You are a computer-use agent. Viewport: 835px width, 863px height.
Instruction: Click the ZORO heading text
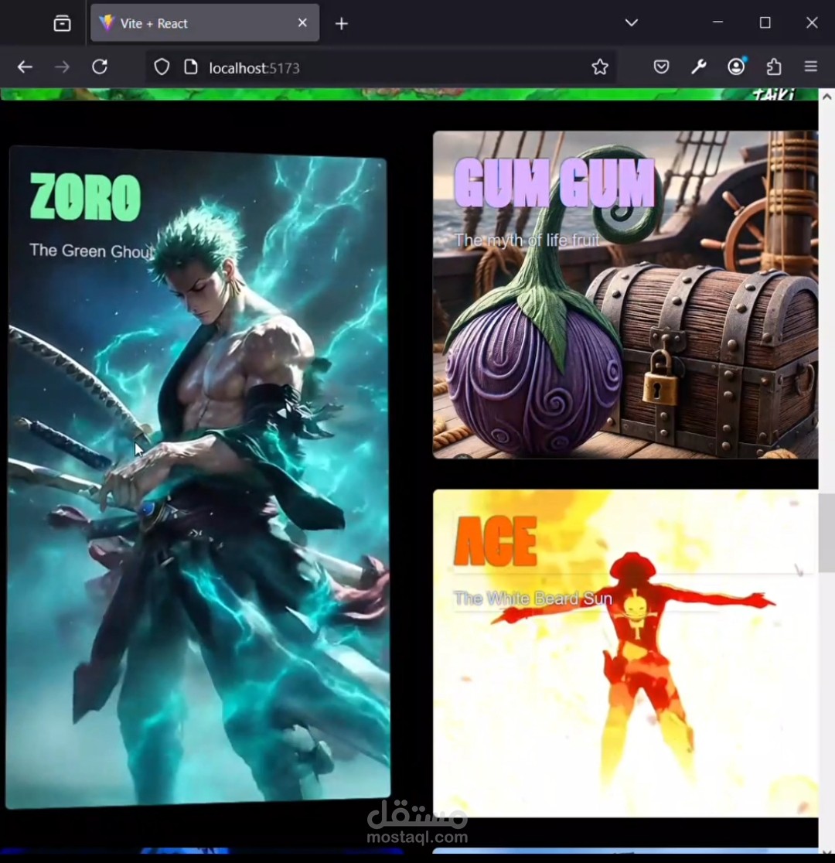tap(85, 197)
